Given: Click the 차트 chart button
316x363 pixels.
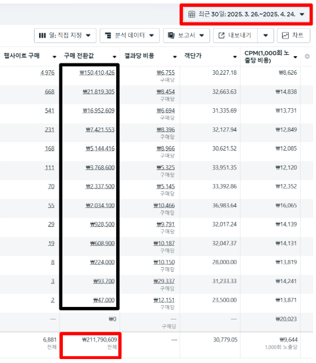Looking at the screenshot, I should 293,36.
